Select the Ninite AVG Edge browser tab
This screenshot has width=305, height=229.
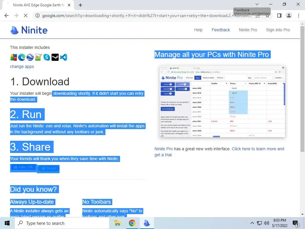coord(38,5)
